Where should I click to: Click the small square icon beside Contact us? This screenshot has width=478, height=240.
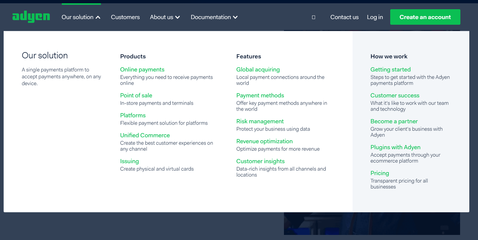(x=313, y=17)
